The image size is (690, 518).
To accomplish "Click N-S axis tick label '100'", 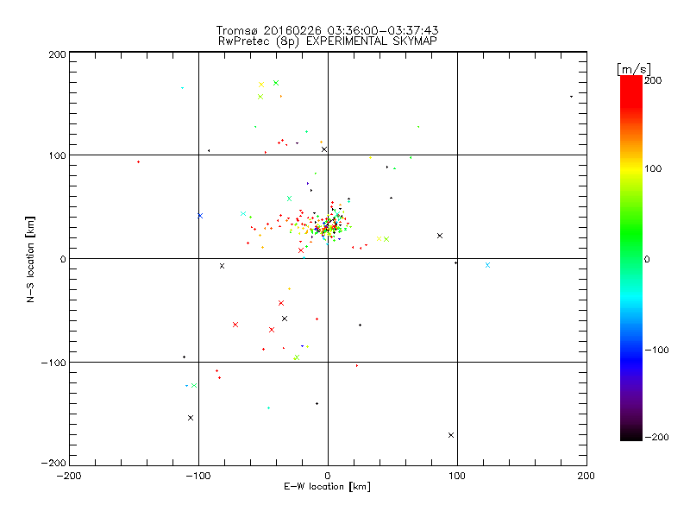I will pos(57,156).
